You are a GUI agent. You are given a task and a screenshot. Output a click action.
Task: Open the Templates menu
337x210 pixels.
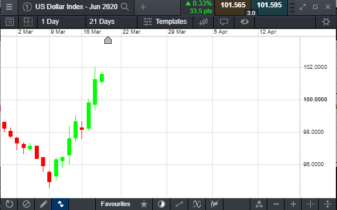click(165, 22)
